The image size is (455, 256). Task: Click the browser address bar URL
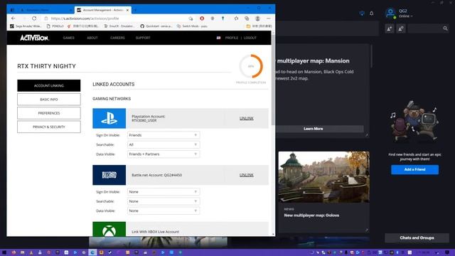[85, 18]
